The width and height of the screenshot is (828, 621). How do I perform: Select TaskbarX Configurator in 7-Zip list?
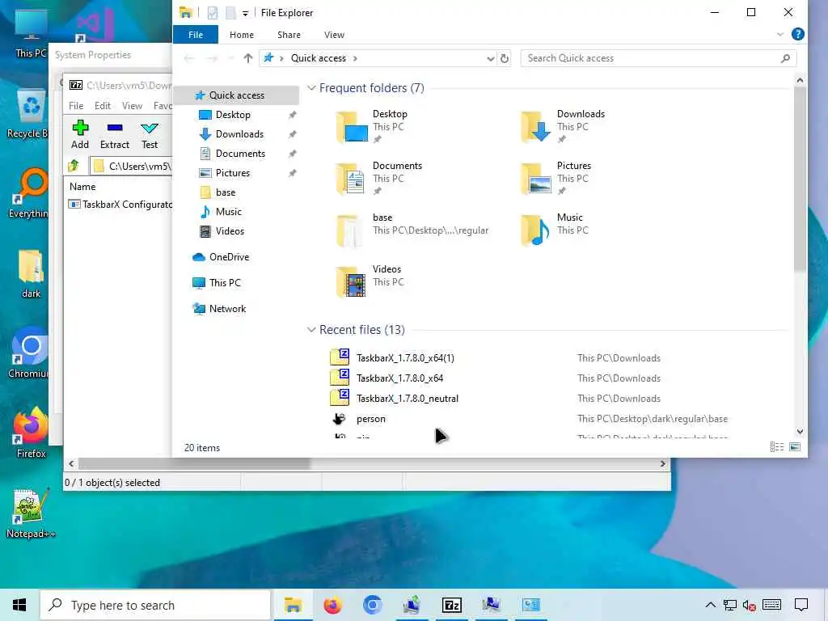120,205
